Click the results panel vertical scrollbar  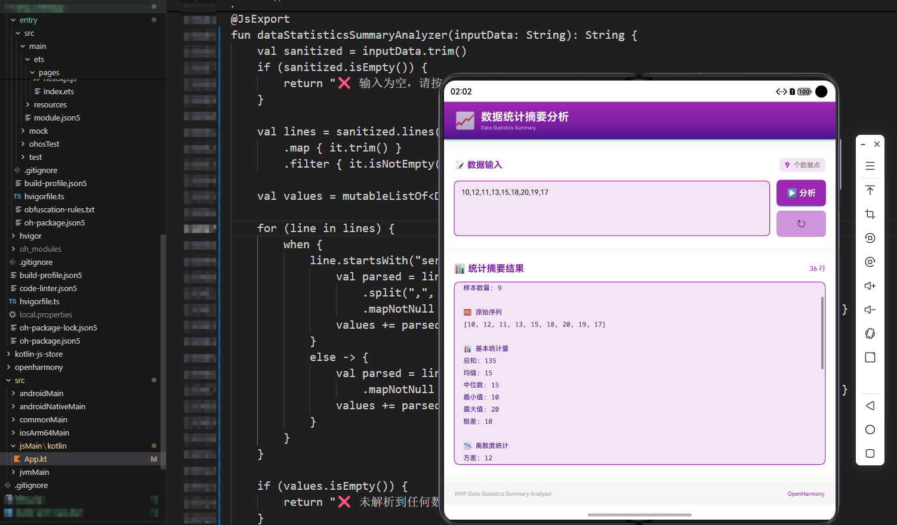pos(822,333)
